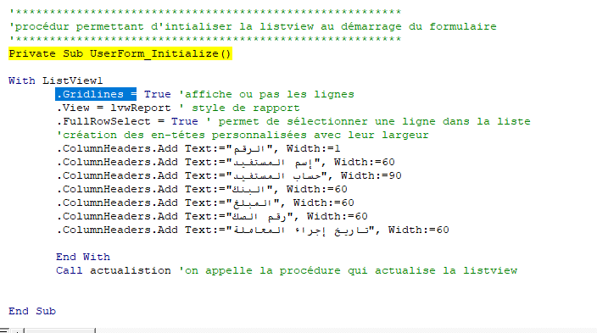Click the second asterisk separator comment line

pos(205,39)
